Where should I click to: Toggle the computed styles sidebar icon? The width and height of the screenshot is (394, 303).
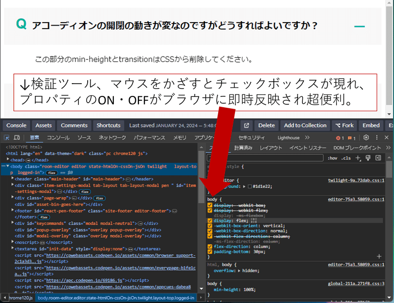378,158
